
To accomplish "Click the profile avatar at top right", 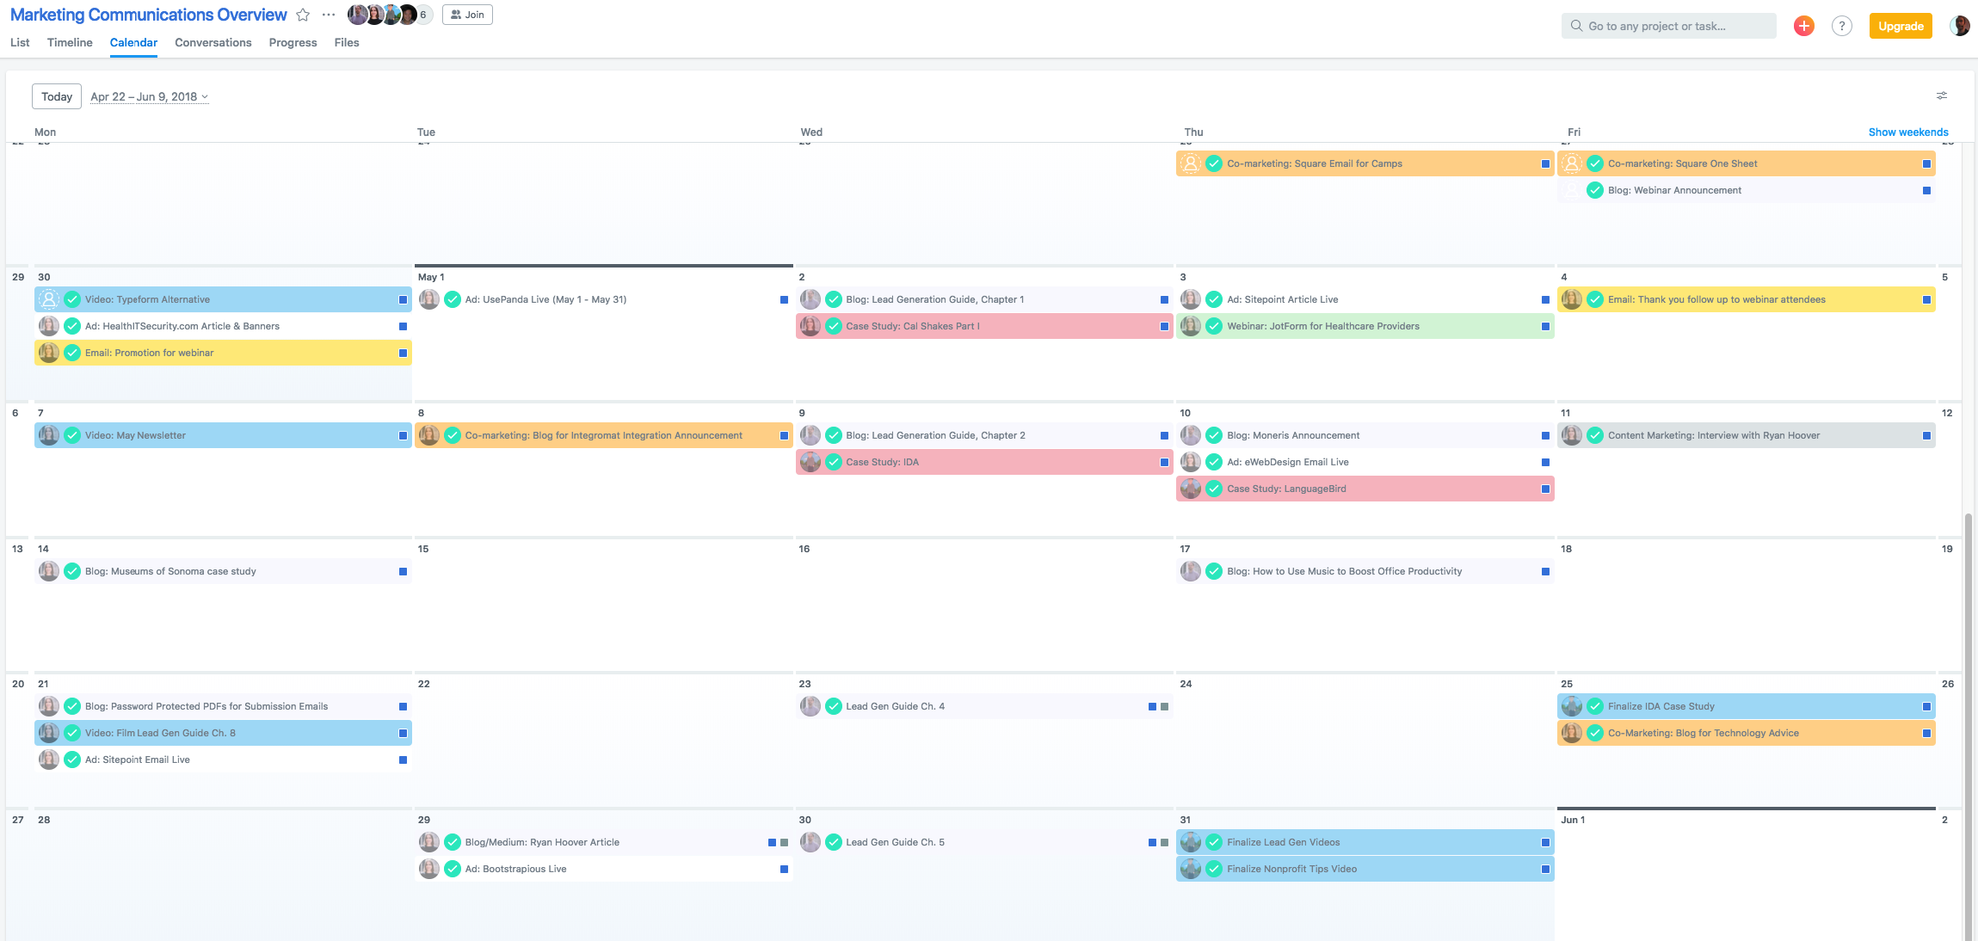I will [x=1960, y=26].
